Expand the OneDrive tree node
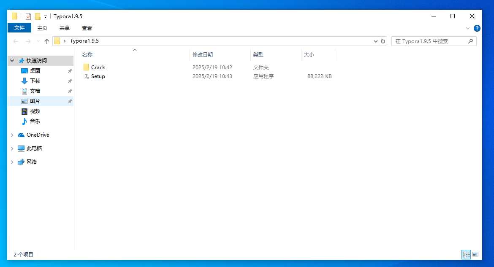494x267 pixels. click(12, 135)
